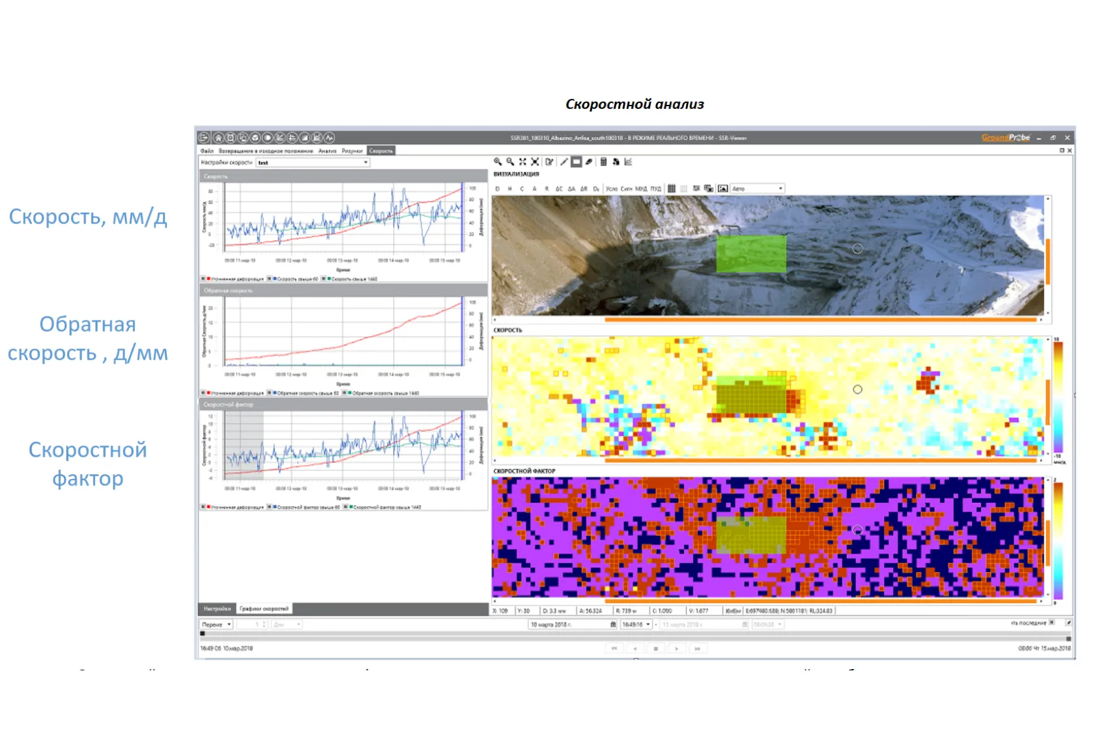The image size is (1112, 742).
Task: Toggle green series checkbox in Скоростной фактор legend
Action: point(346,507)
